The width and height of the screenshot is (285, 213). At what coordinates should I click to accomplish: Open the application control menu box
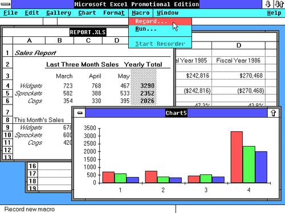pos(6,4)
